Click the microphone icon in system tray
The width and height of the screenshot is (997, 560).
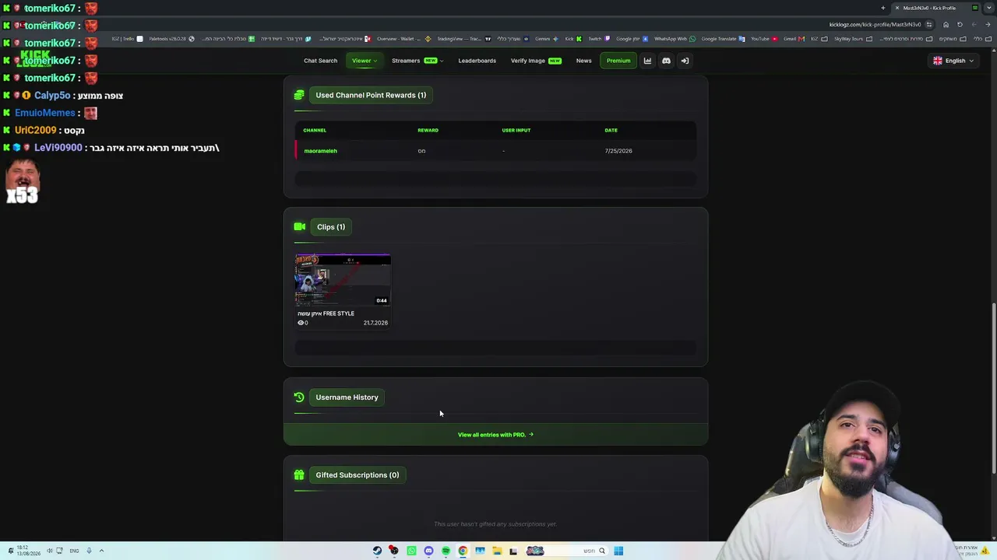(x=89, y=551)
